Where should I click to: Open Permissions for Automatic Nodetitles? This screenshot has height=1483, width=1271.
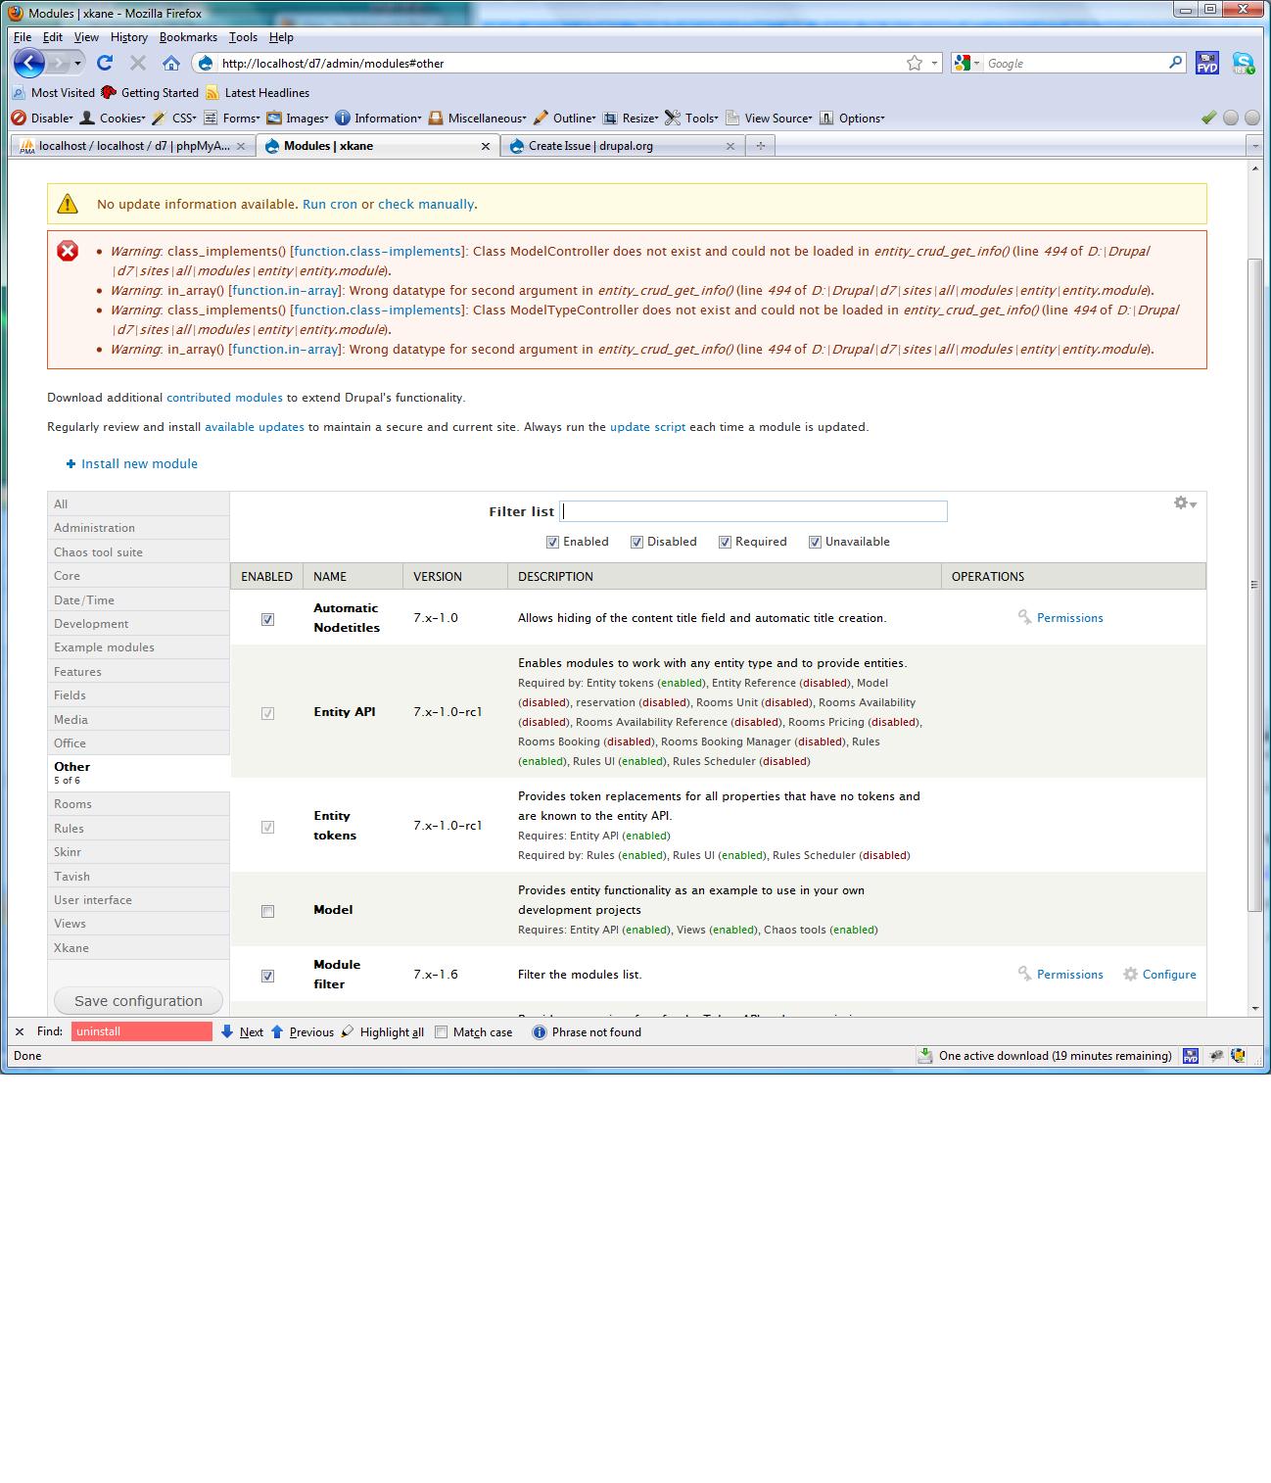(x=1060, y=618)
